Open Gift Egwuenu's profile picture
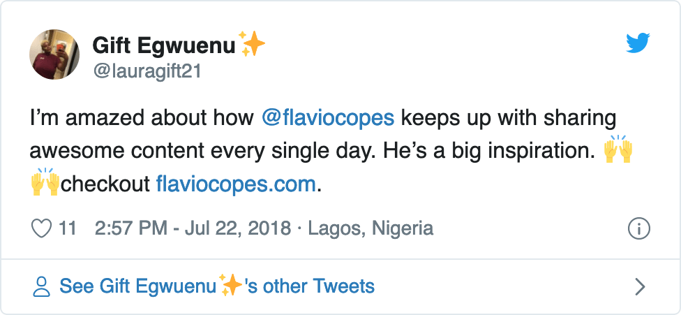 click(54, 54)
